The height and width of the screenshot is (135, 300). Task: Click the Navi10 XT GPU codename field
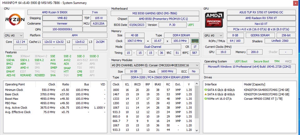tap(261, 24)
